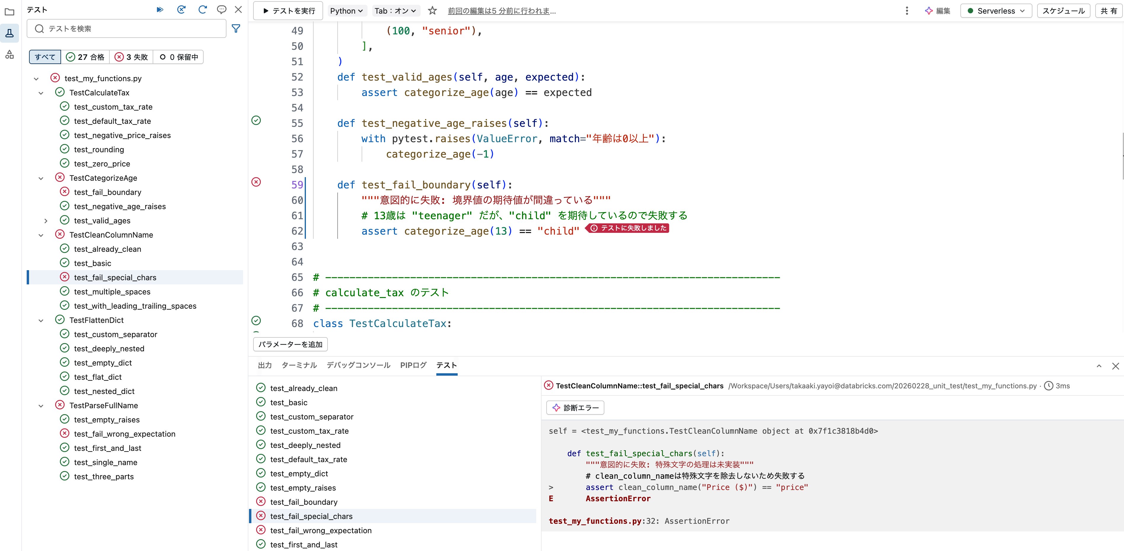Click the パラメーターを追加 button
The width and height of the screenshot is (1124, 551).
click(x=290, y=344)
